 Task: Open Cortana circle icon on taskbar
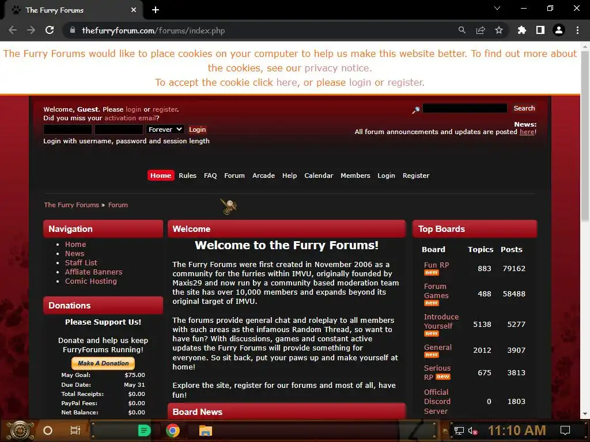[48, 430]
